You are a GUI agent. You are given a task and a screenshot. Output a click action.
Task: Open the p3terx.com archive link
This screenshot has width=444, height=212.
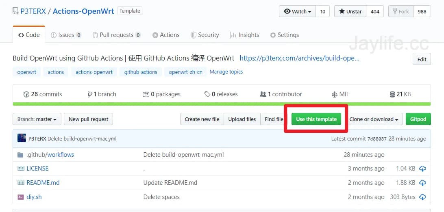pyautogui.click(x=299, y=58)
